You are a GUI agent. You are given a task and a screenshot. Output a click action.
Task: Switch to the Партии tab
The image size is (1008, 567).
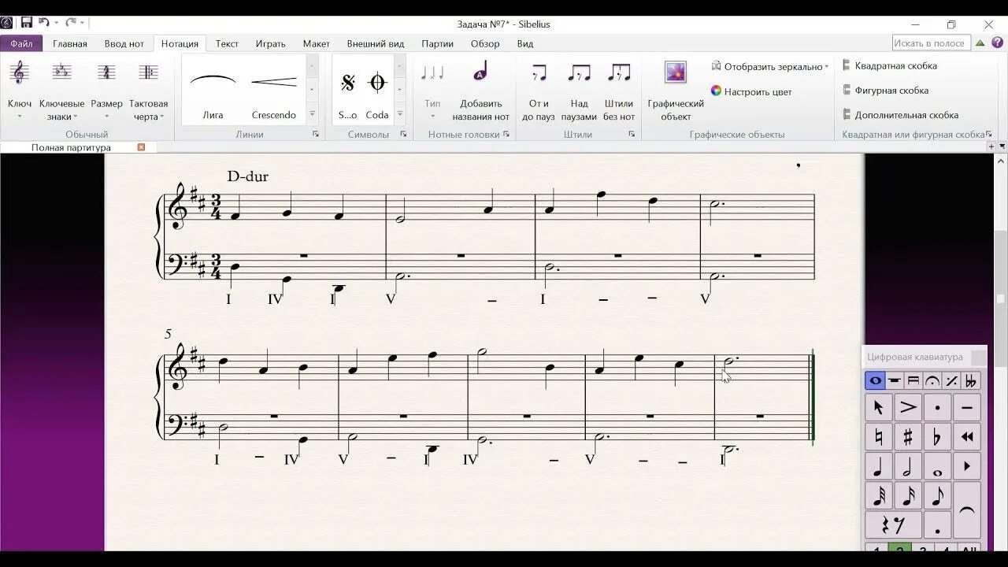(x=437, y=43)
